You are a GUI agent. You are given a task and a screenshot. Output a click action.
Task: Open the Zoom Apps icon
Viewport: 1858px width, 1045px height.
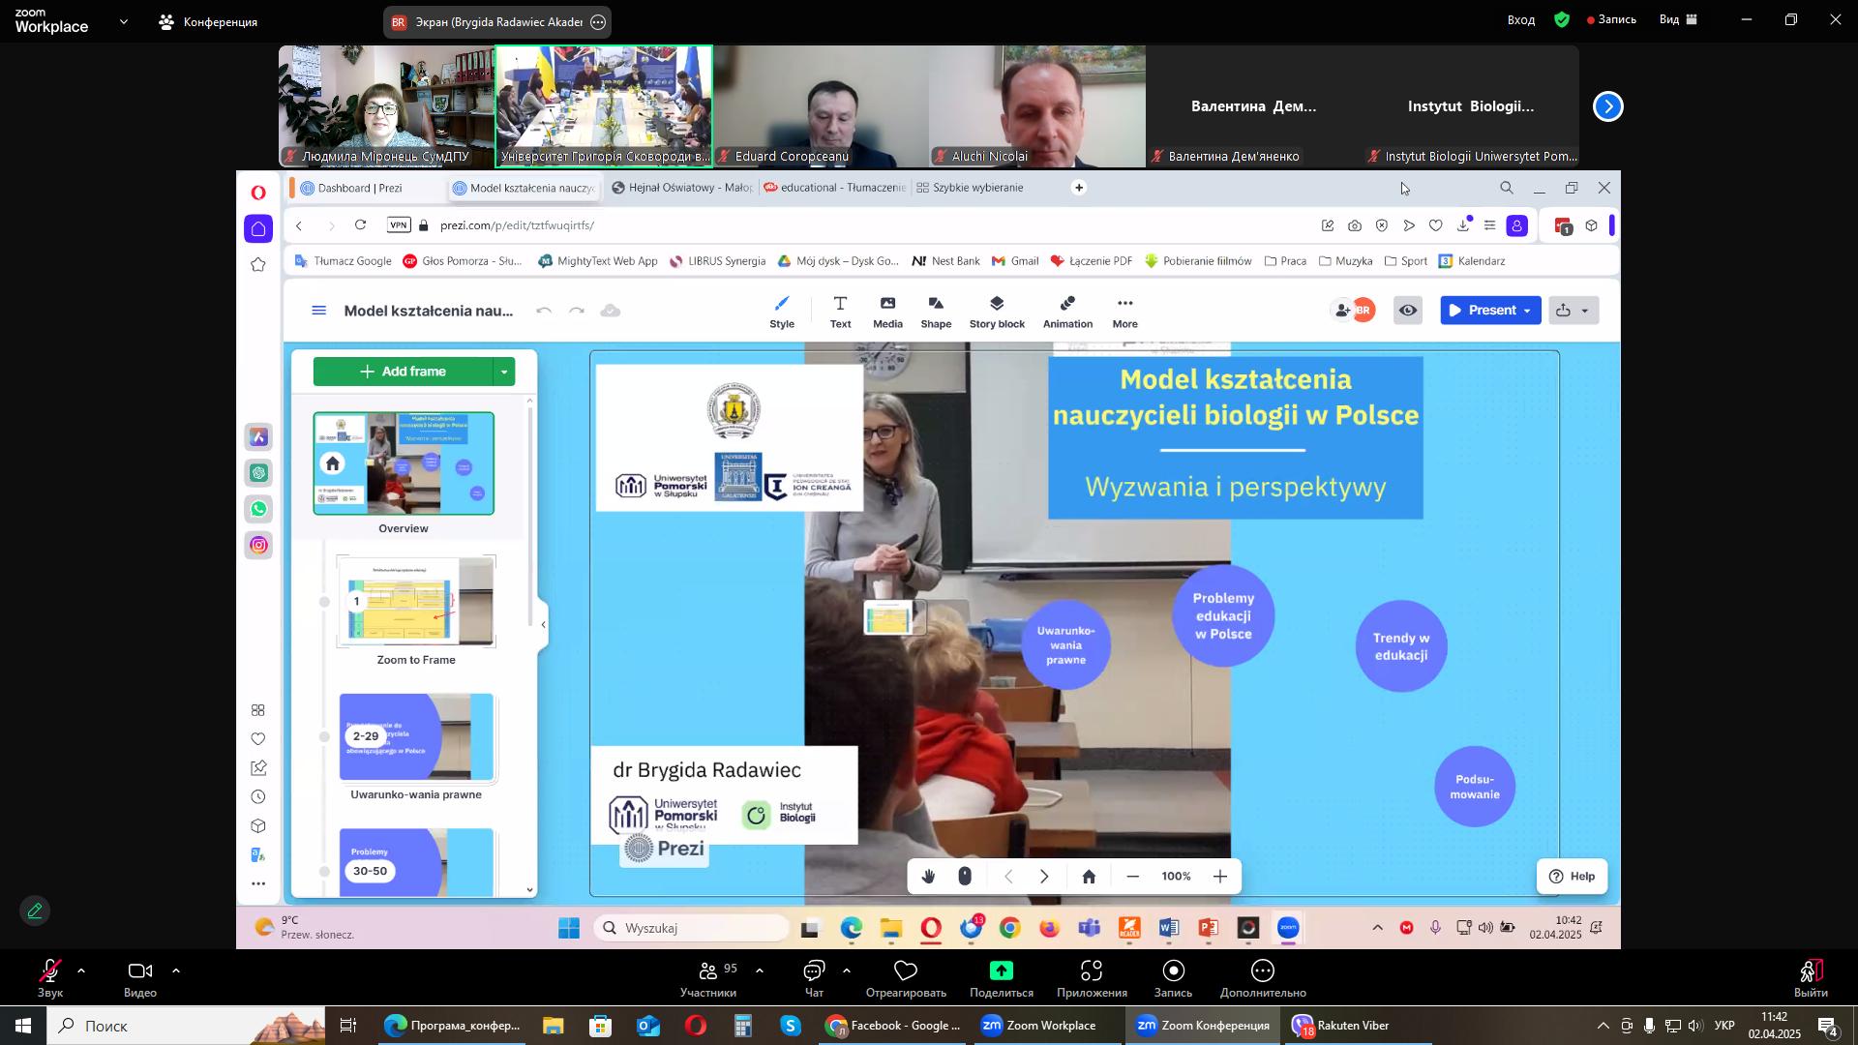coord(1092,971)
